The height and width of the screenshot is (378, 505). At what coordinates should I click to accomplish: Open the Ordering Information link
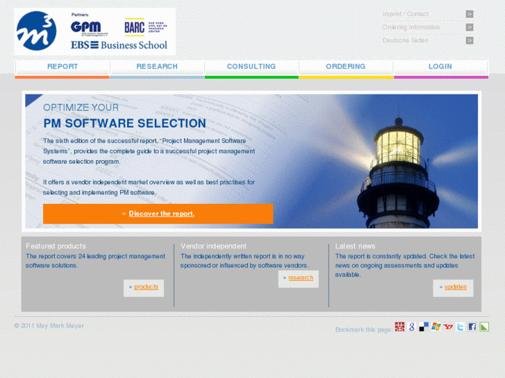pos(411,27)
